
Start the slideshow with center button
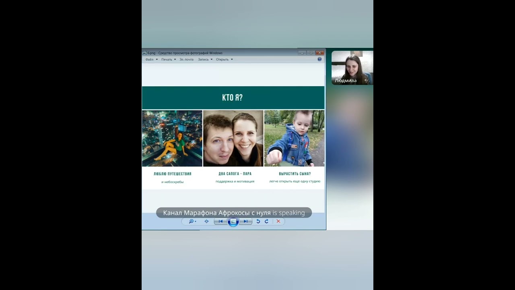[233, 221]
